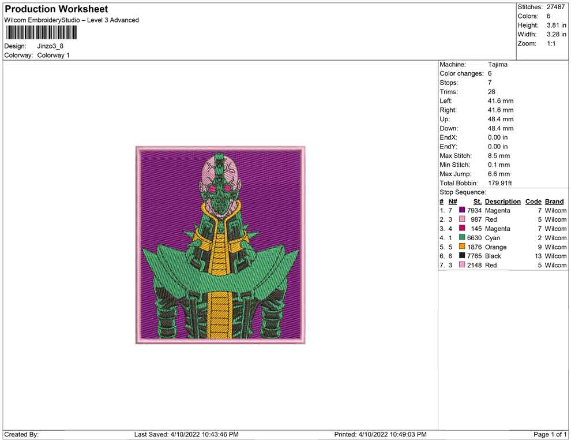The height and width of the screenshot is (440, 571).
Task: Click the design name Jinzo3_8
Action: [x=50, y=46]
